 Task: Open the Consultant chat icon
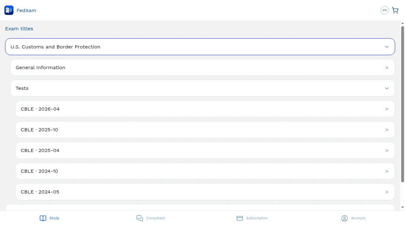140,218
